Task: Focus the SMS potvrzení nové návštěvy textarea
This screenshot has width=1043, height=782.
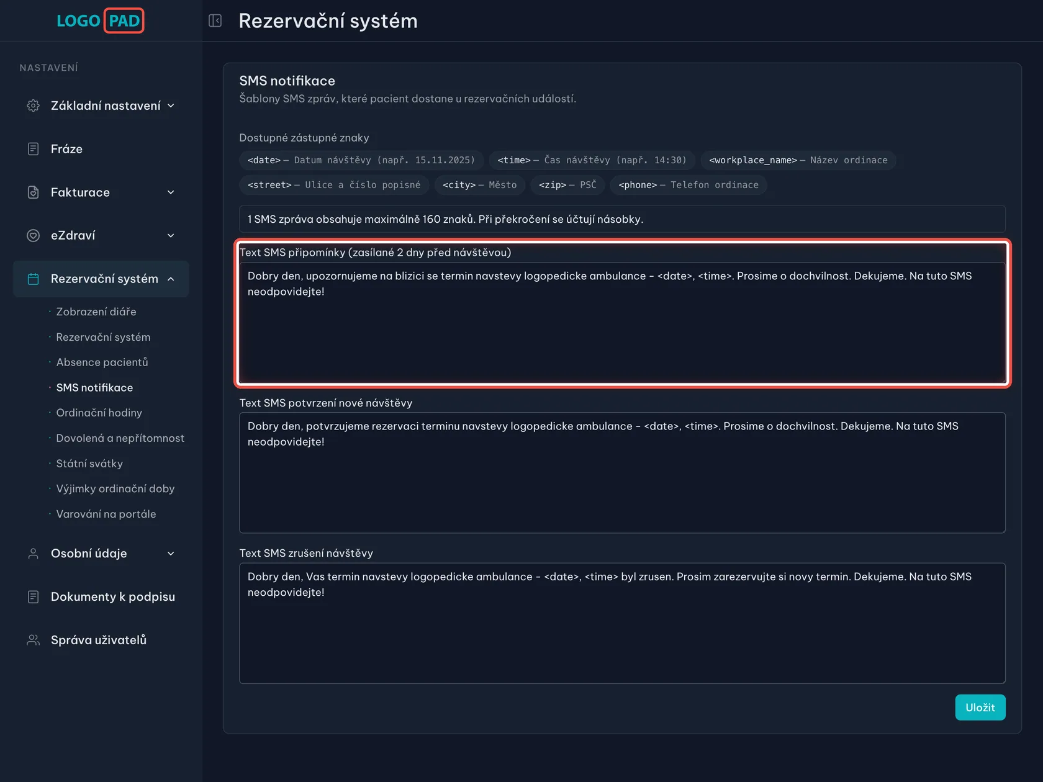Action: point(622,473)
